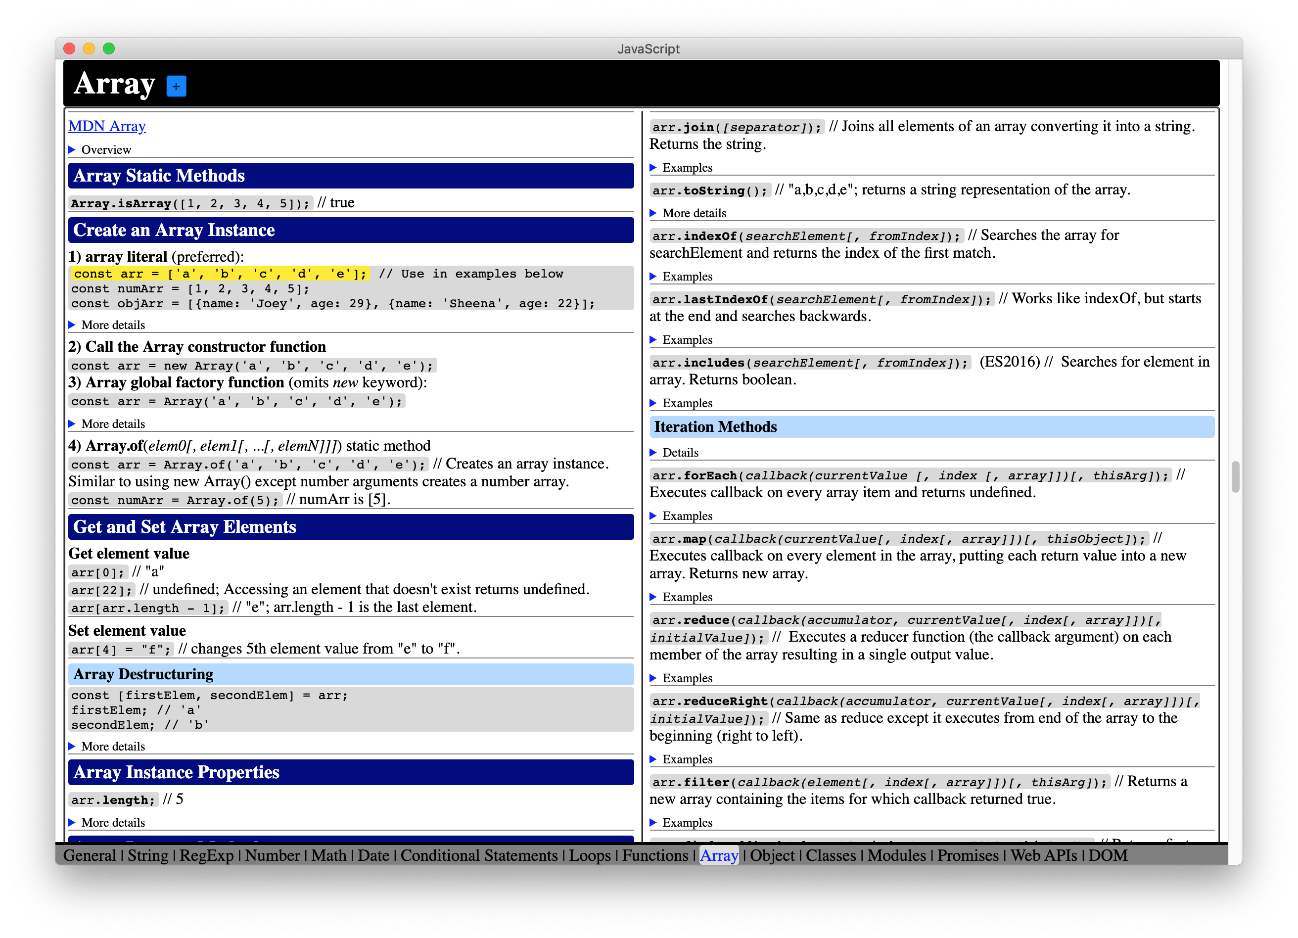Click the yellow minimize window button
1298x938 pixels.
(89, 48)
